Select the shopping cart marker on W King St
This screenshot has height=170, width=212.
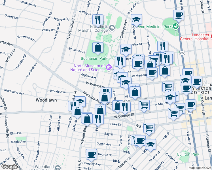click(149, 129)
